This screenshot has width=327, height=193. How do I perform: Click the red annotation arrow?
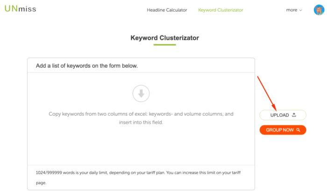(267, 93)
